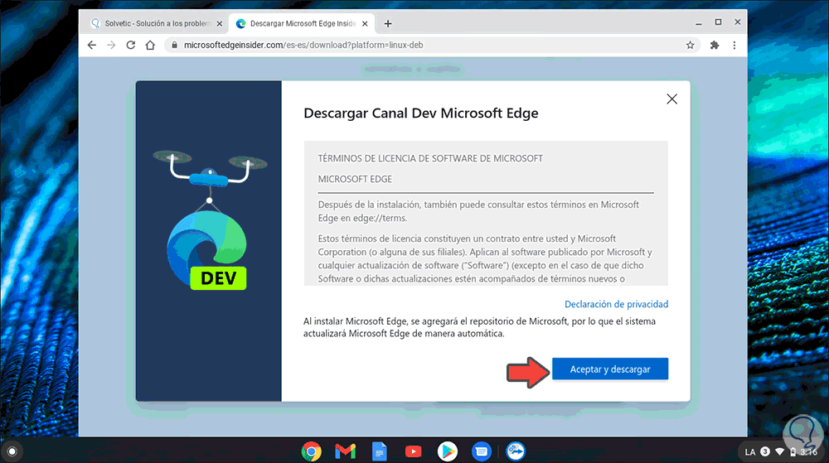Launch Chrome from the shelf
The image size is (829, 463).
tap(312, 451)
